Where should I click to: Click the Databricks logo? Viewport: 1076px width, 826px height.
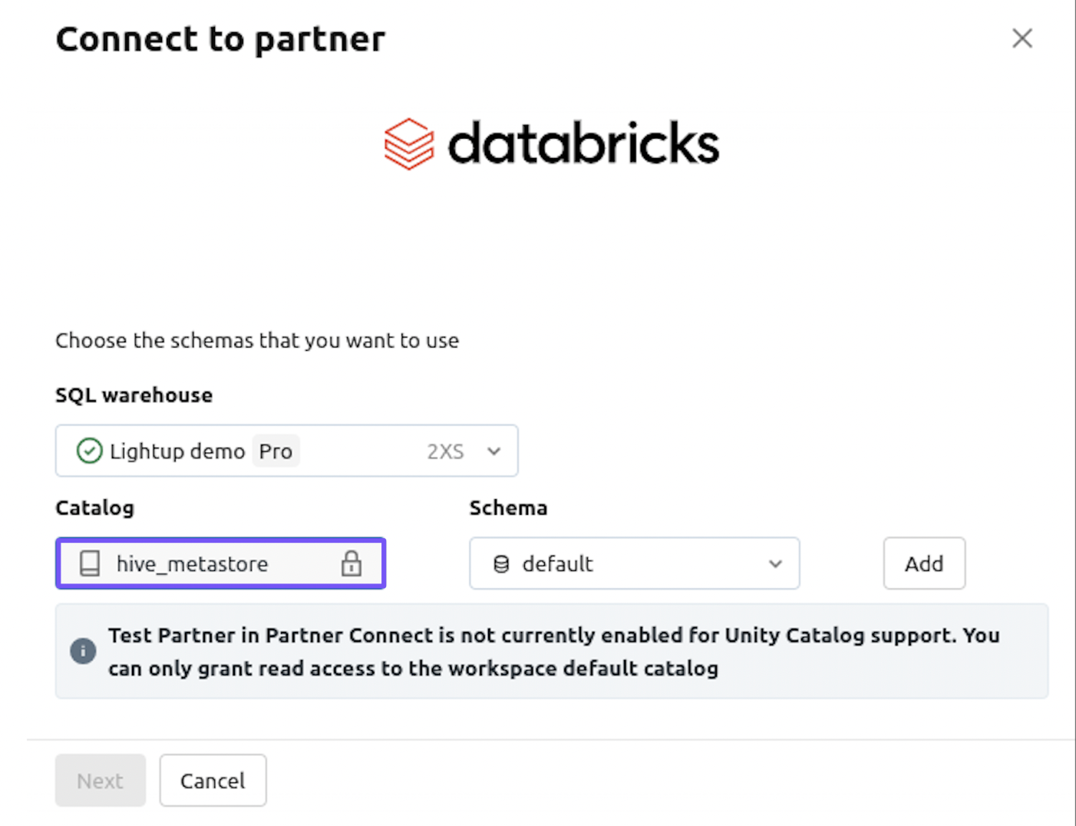550,143
